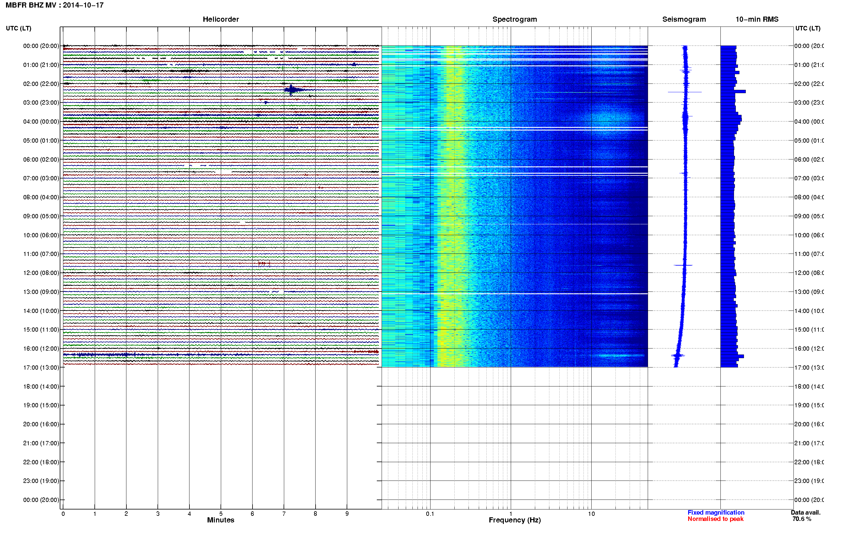Click the 10-min RMS heading

pos(757,20)
